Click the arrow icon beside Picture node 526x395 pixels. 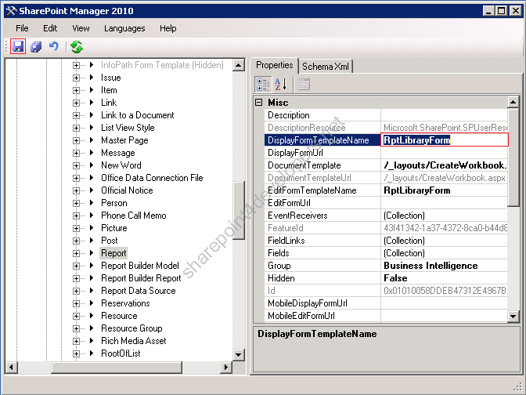92,228
